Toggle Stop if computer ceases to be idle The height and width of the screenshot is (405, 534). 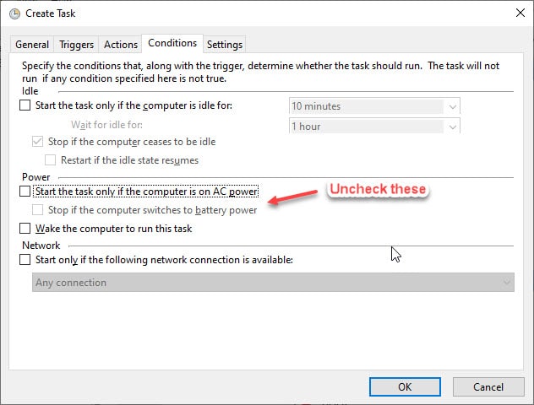click(37, 142)
